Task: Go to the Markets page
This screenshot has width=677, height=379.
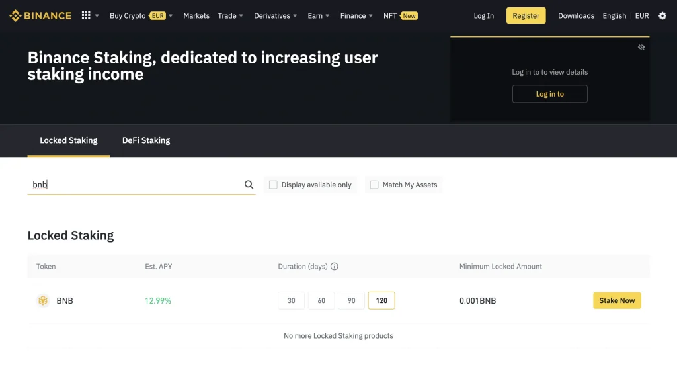Action: point(196,16)
